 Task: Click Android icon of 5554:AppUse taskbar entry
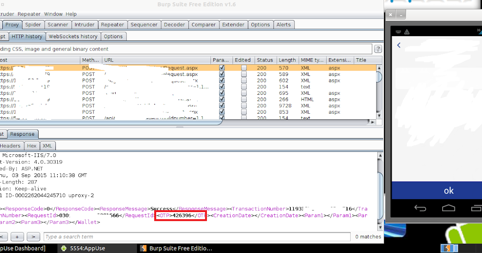63,248
